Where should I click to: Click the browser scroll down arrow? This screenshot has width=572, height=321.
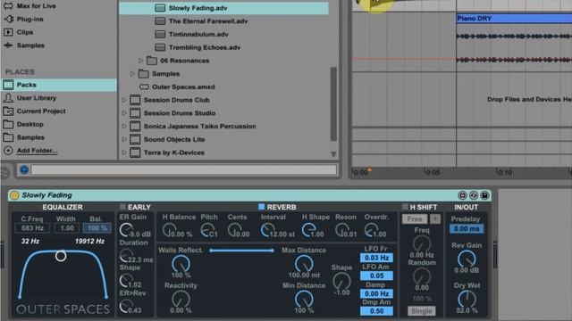pos(333,154)
